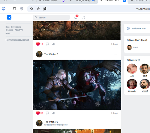Screen dimensions: 150x133
Task: Switch to the SEO-FAST.RU browser tab
Action: tap(139, 1)
